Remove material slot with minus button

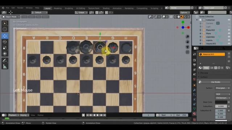click(x=229, y=57)
